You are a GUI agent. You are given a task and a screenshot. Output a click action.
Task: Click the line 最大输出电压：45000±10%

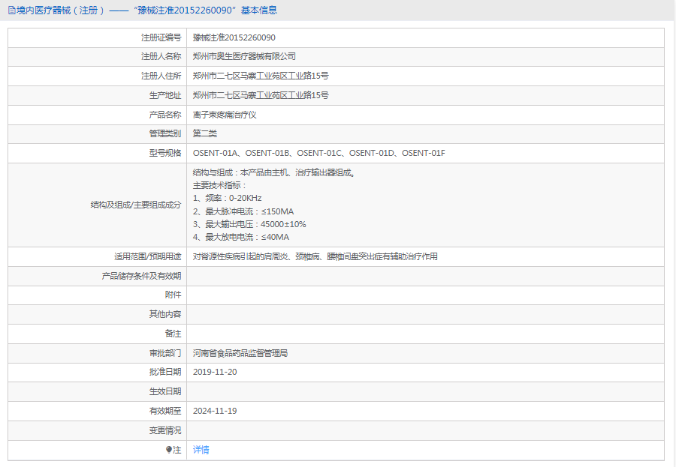pos(249,224)
